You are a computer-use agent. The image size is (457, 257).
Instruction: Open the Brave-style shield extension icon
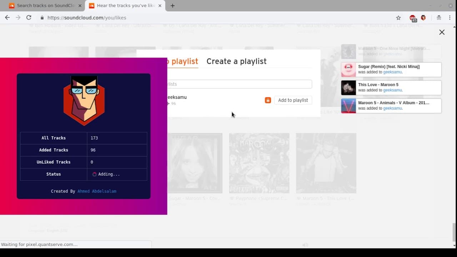423,17
